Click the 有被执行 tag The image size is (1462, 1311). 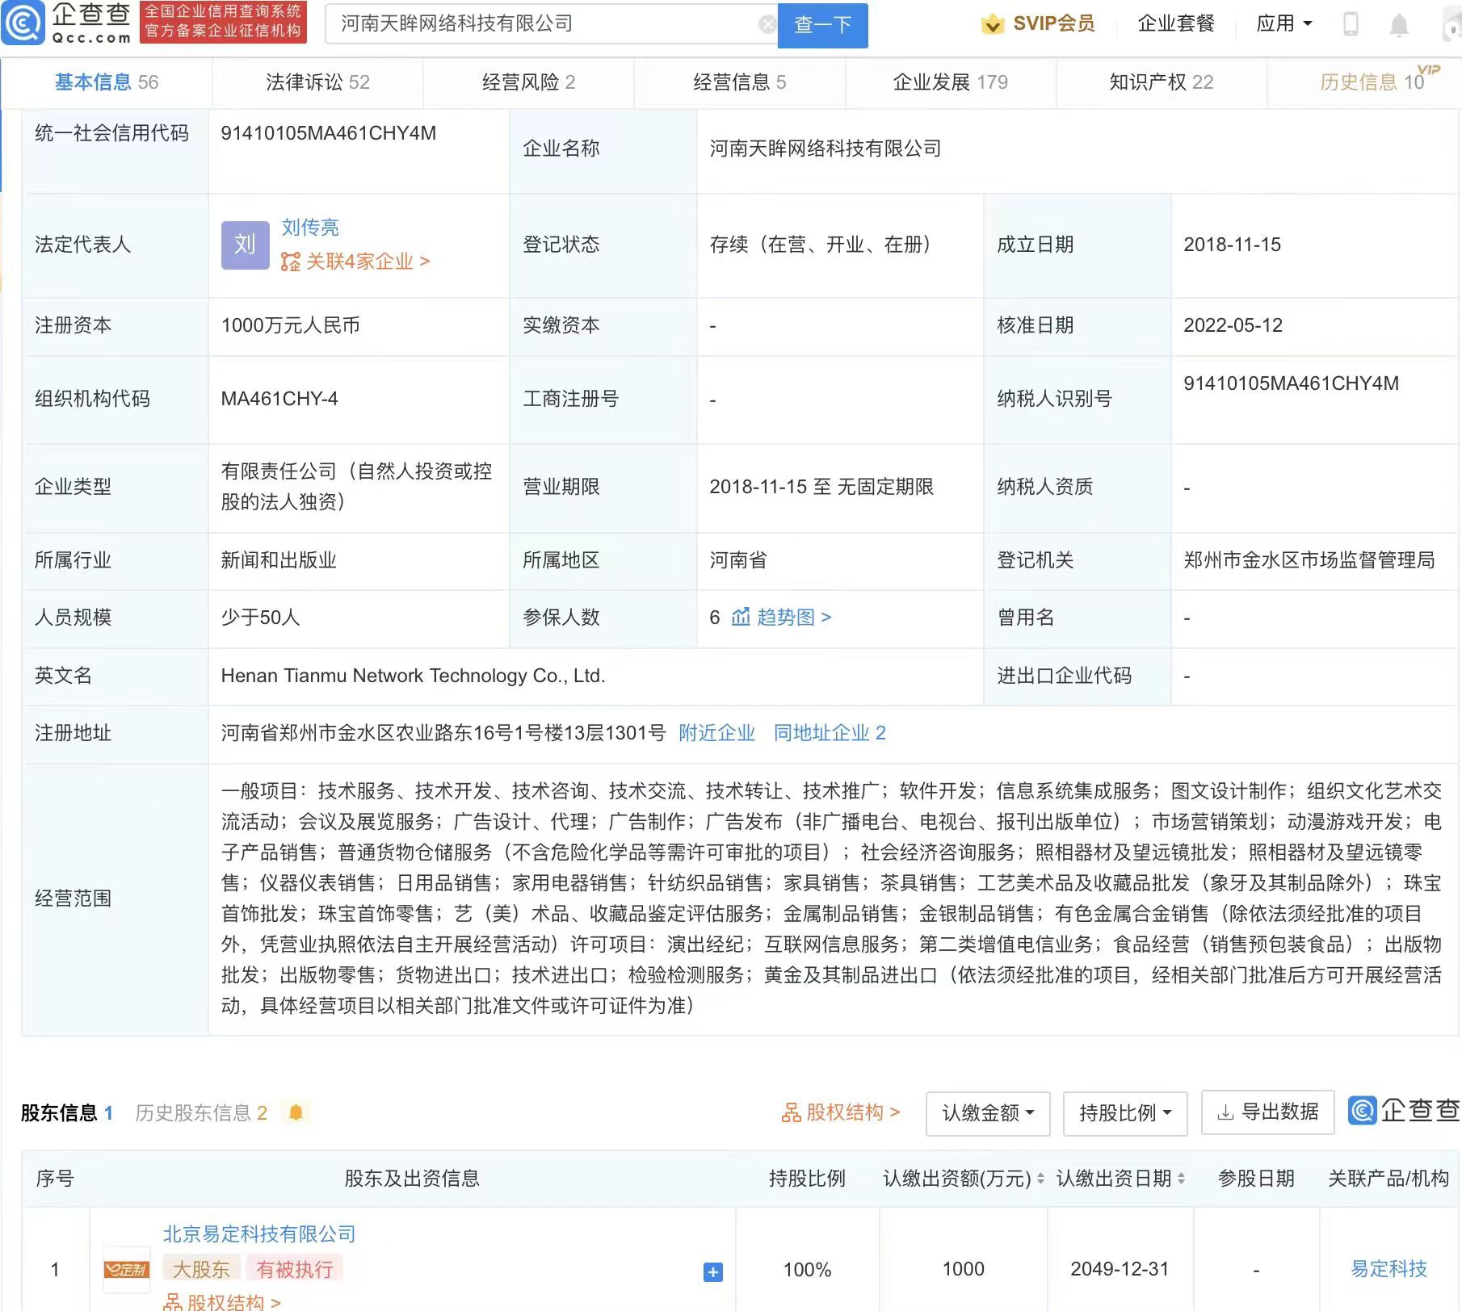(294, 1270)
